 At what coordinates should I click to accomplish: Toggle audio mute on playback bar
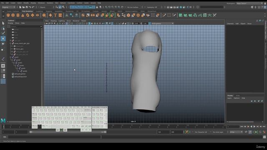click(257, 132)
